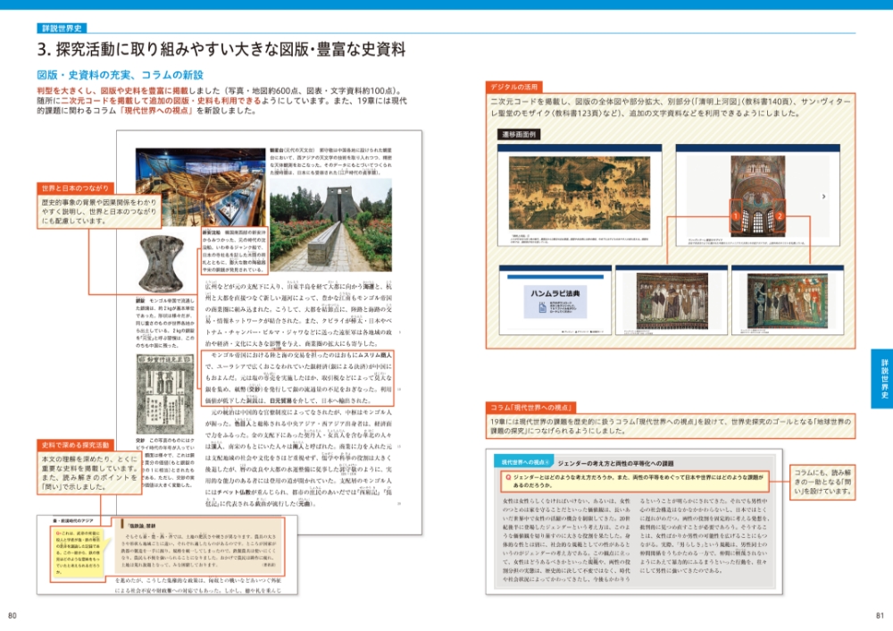The image size is (893, 631).
Task: Select numbered marker 2 on the San Vitale screenshot
Action: point(780,215)
